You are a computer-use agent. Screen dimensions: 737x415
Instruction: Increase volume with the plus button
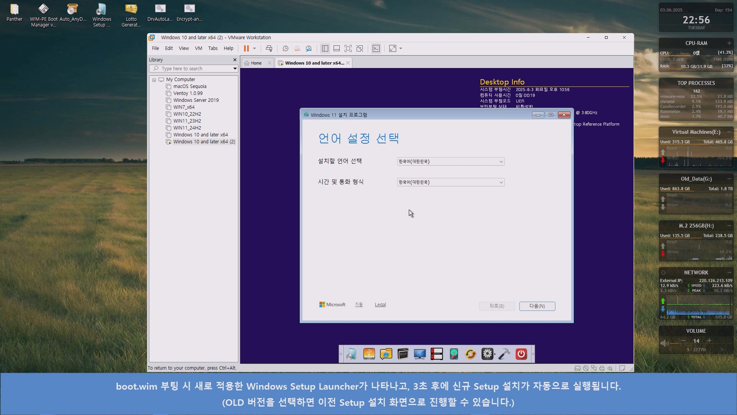click(x=709, y=340)
